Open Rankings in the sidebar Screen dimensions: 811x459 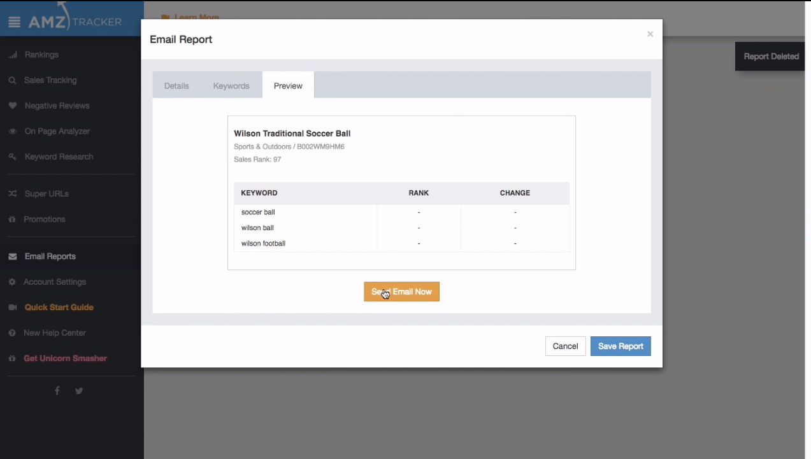pos(41,55)
